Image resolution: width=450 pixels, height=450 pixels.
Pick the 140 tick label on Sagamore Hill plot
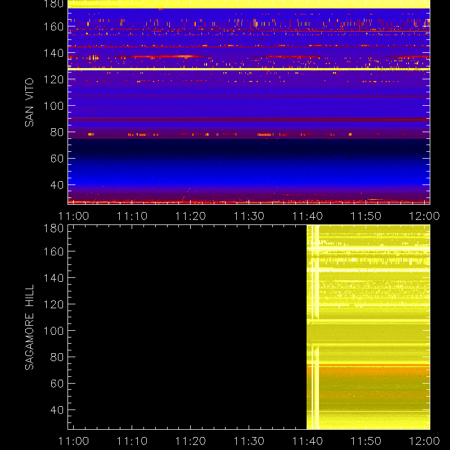pos(53,278)
